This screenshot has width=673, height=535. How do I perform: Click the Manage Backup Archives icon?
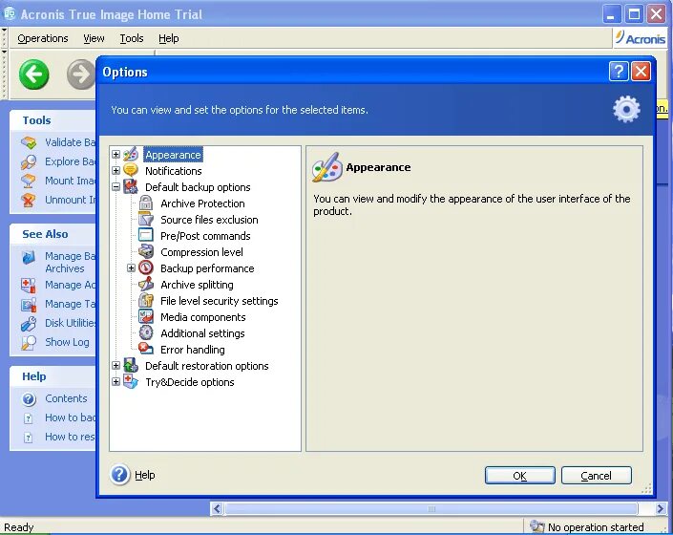click(x=29, y=258)
